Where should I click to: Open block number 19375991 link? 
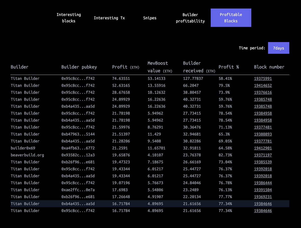coord(263,79)
